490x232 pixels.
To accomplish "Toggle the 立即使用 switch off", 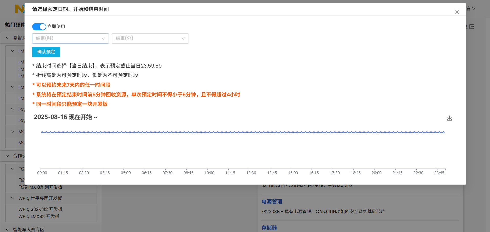I will point(39,27).
